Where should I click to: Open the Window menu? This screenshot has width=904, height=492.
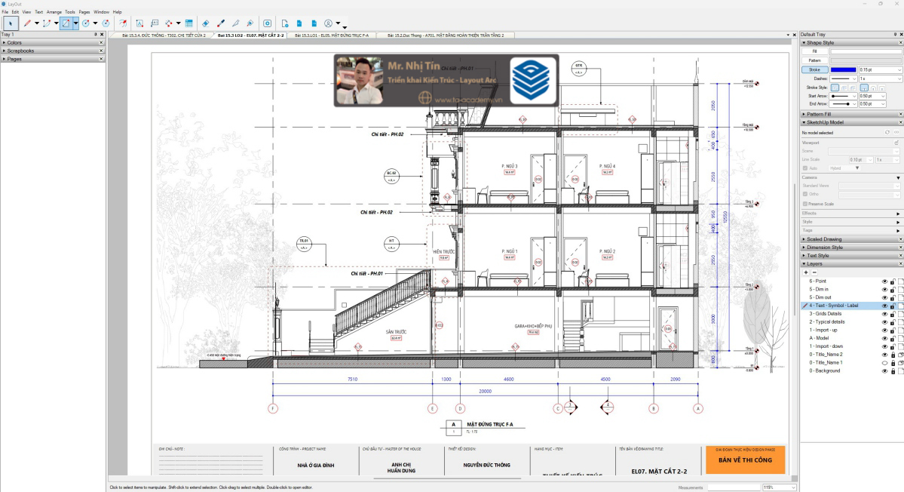pos(102,11)
